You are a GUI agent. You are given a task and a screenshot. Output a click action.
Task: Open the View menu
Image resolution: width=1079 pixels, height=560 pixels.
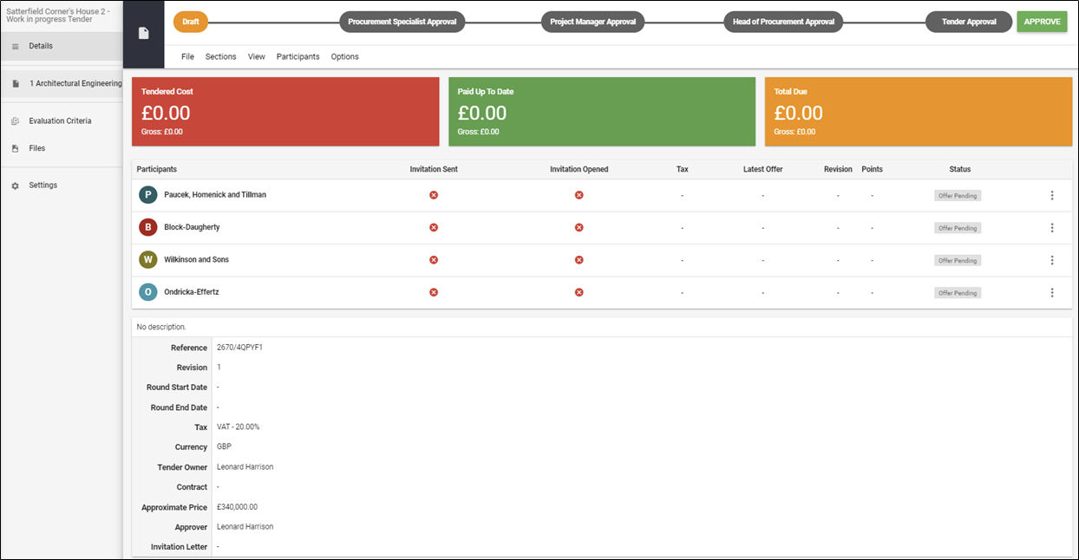[x=256, y=56]
